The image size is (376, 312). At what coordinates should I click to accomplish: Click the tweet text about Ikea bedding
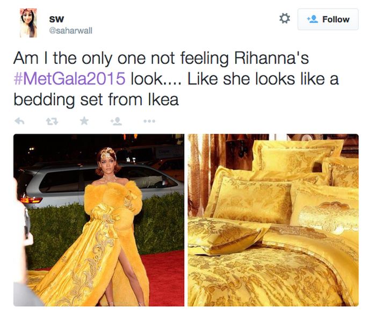pyautogui.click(x=176, y=78)
